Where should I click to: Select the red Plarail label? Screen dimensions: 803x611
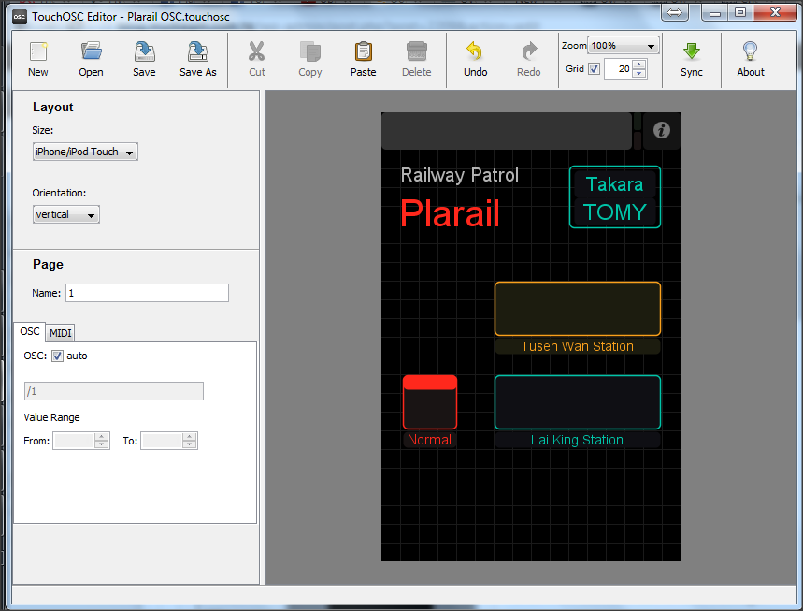[x=450, y=213]
